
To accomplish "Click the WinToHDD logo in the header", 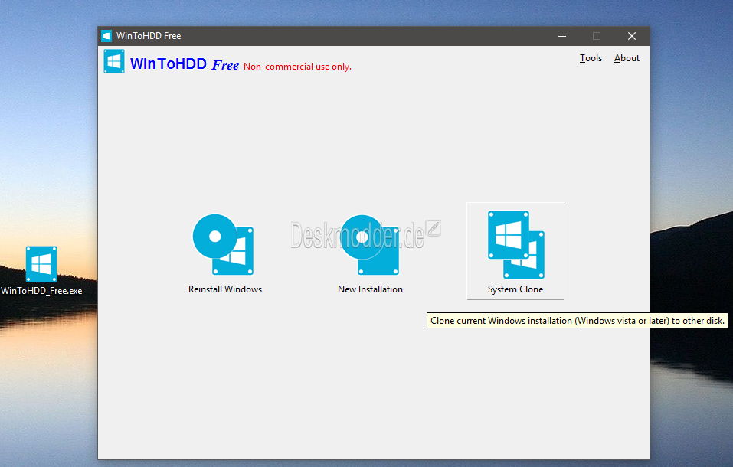I will 114,61.
